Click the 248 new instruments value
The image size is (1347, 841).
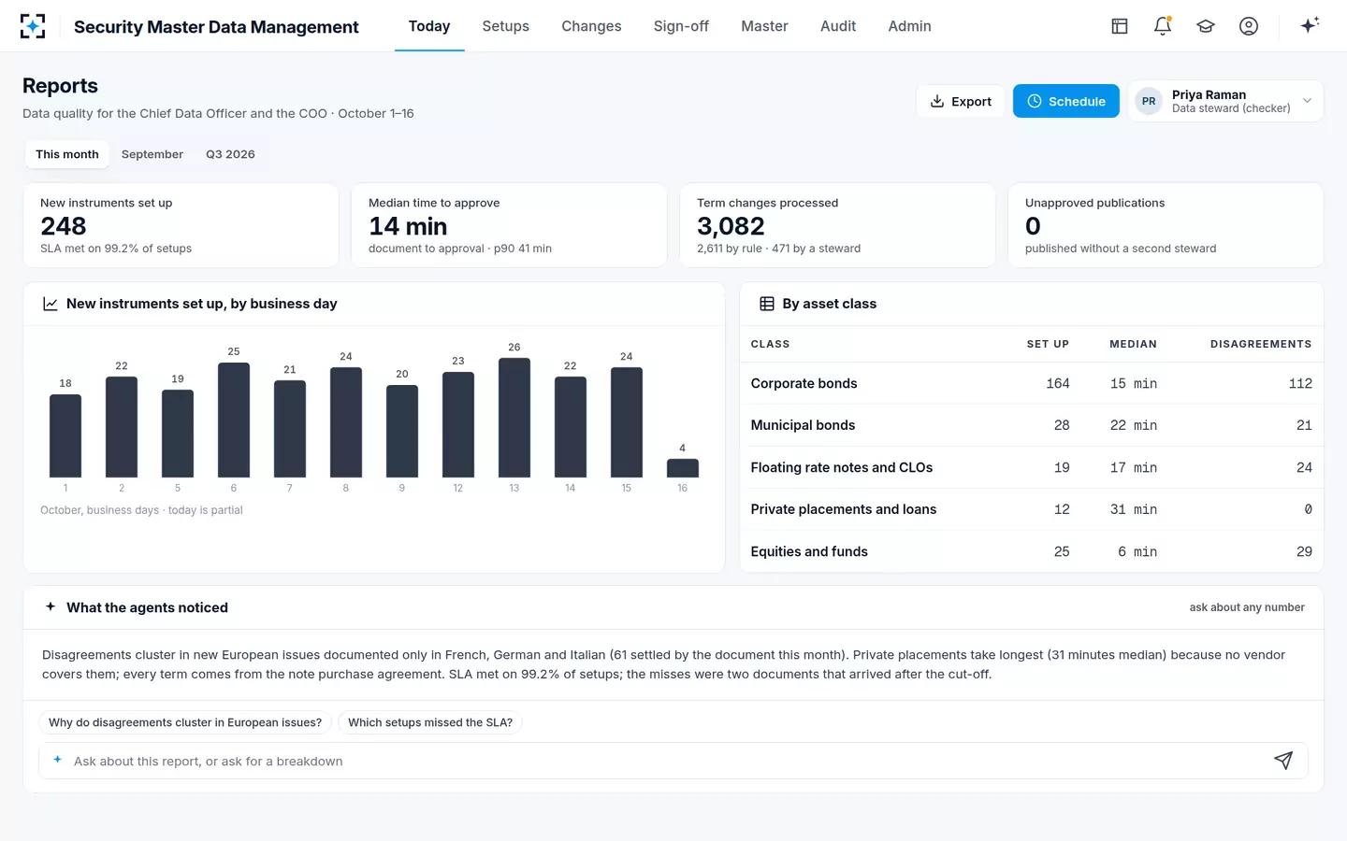(x=64, y=226)
